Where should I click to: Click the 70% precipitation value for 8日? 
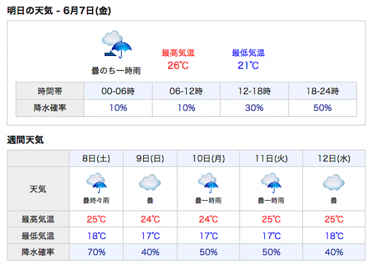tap(96, 252)
